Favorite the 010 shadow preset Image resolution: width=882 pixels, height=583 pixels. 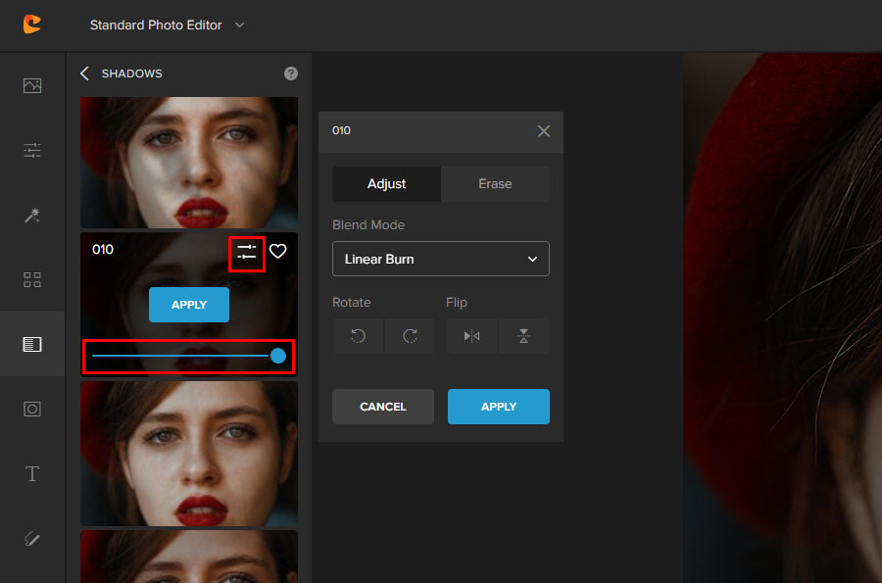278,251
